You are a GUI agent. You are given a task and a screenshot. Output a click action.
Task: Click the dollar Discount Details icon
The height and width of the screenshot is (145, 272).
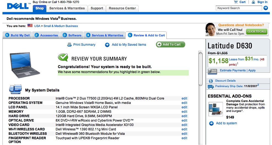[x=211, y=81]
